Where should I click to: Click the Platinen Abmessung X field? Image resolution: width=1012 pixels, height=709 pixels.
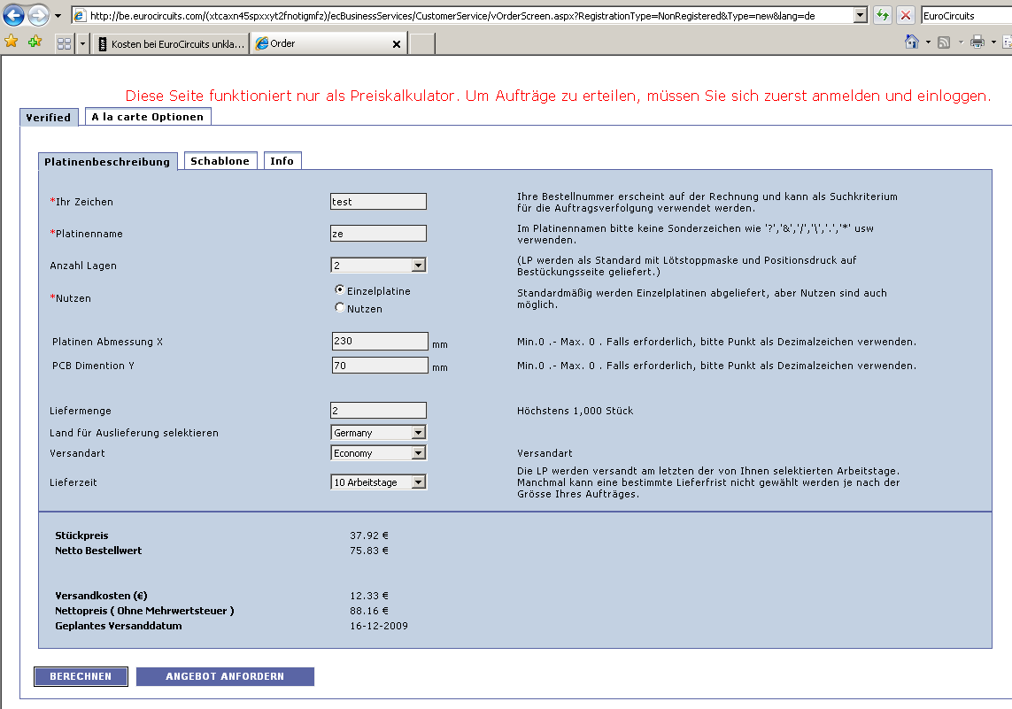pyautogui.click(x=380, y=342)
